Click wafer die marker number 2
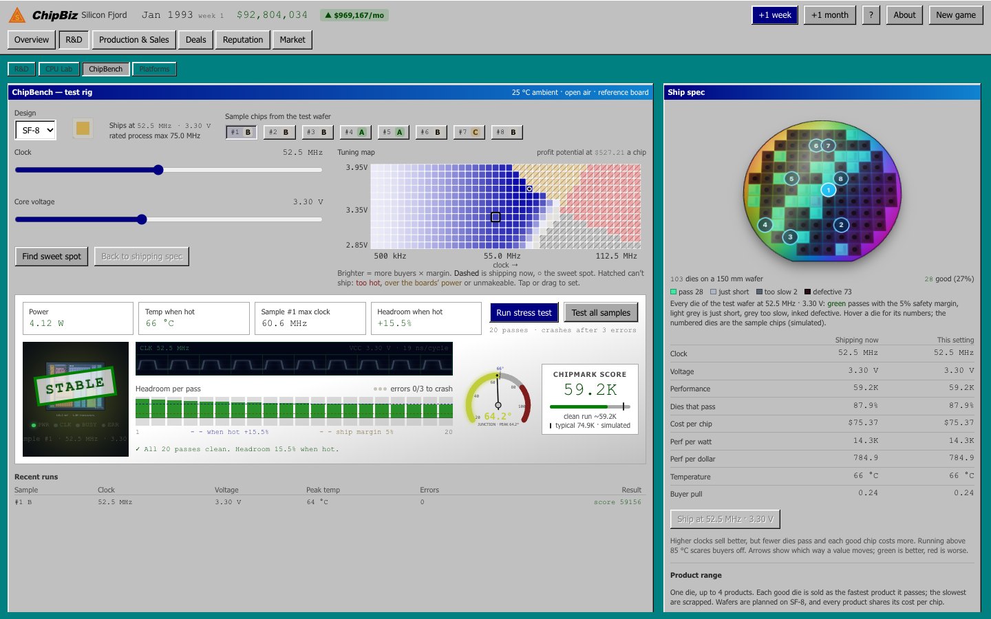Image resolution: width=991 pixels, height=619 pixels. (841, 225)
